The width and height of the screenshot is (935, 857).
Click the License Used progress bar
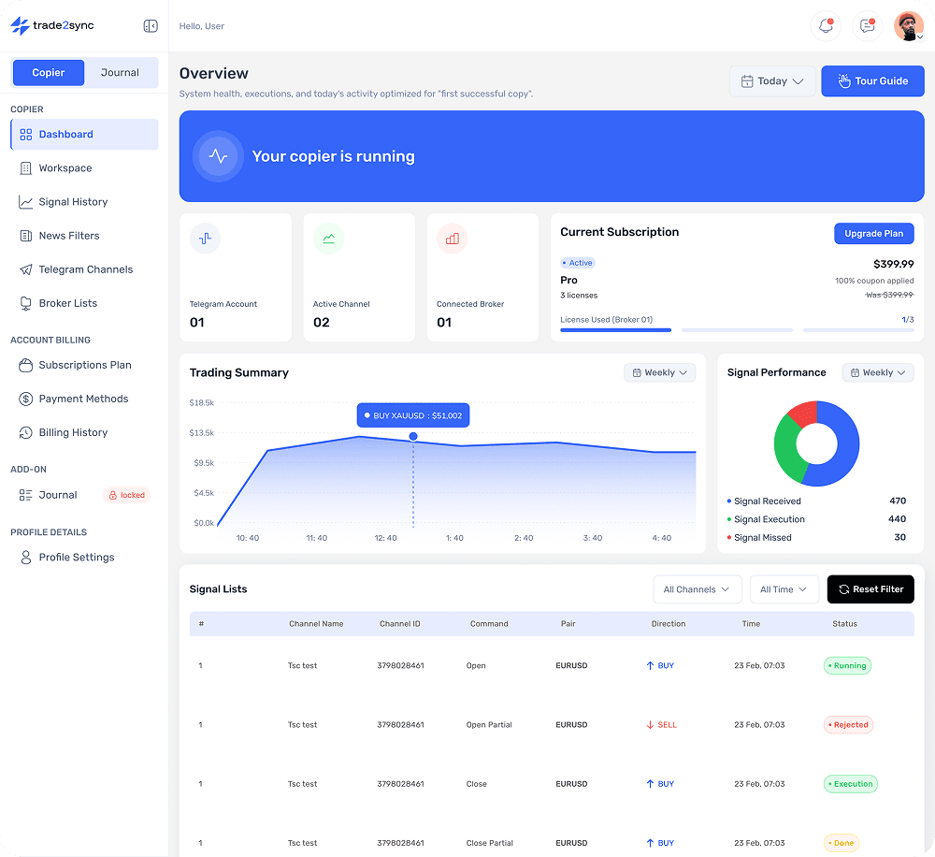[x=737, y=330]
